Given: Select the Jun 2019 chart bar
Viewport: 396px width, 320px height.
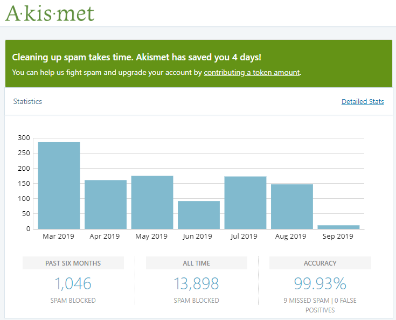Looking at the screenshot, I should point(199,215).
